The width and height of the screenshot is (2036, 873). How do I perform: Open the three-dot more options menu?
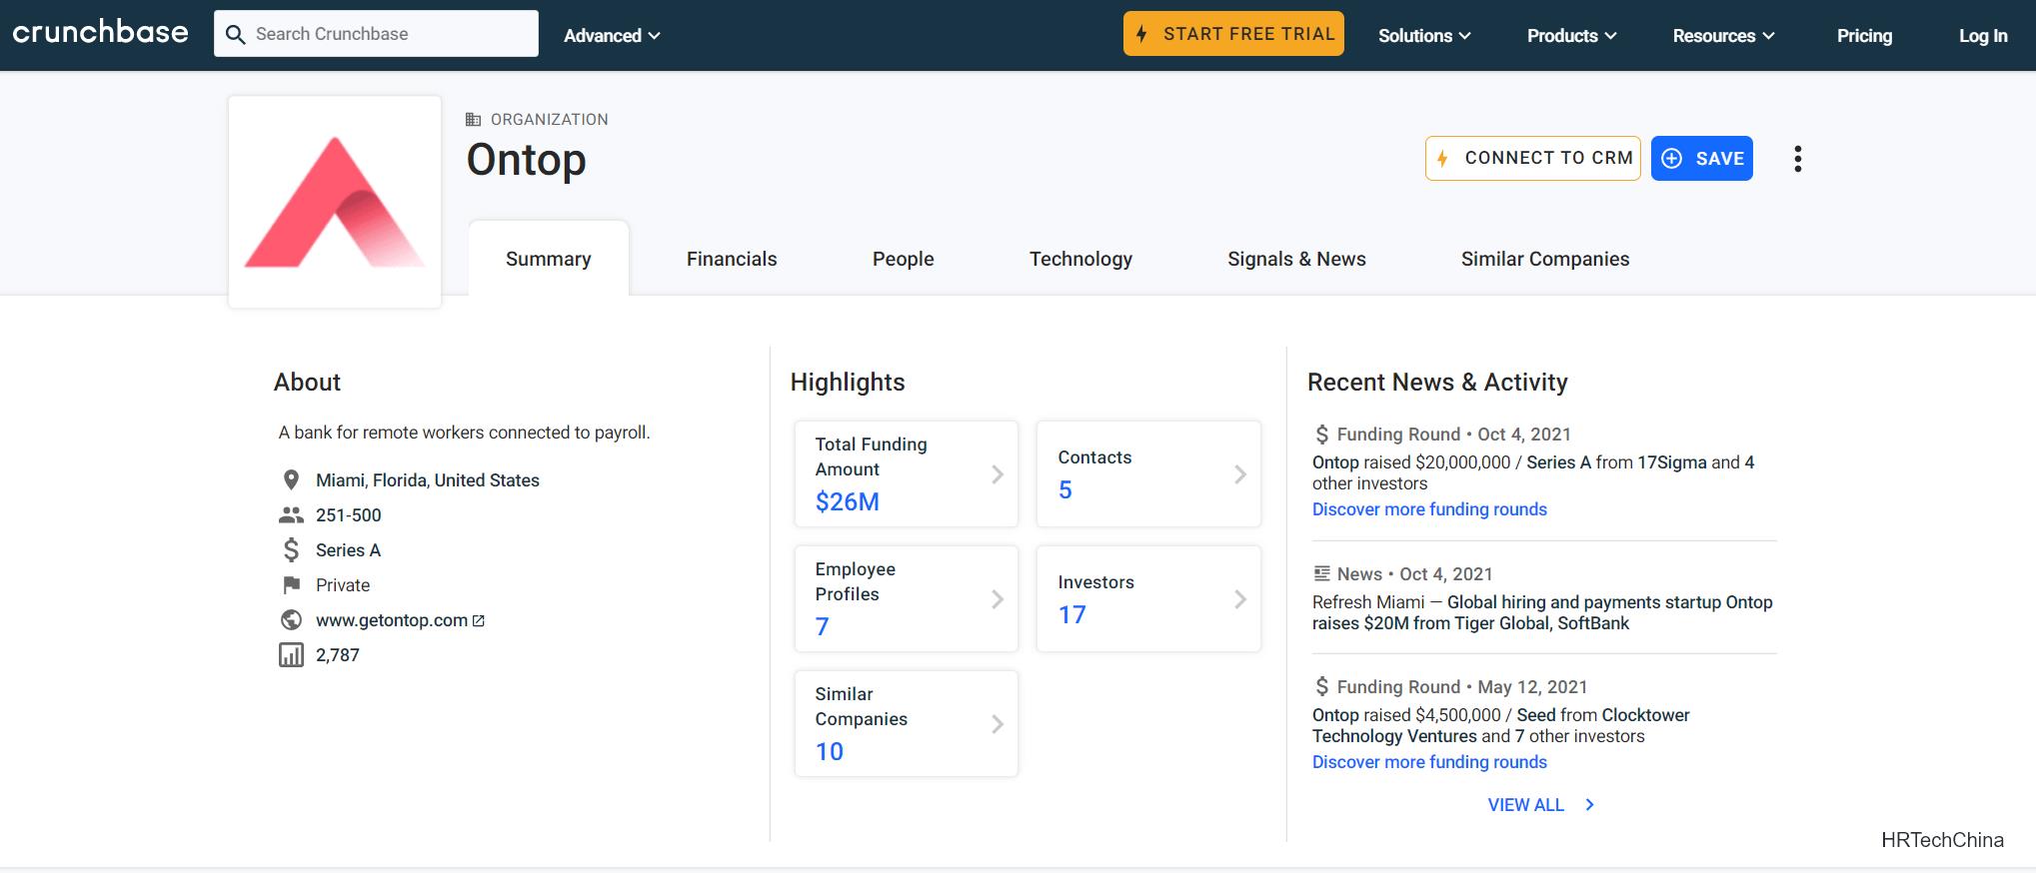(x=1797, y=159)
